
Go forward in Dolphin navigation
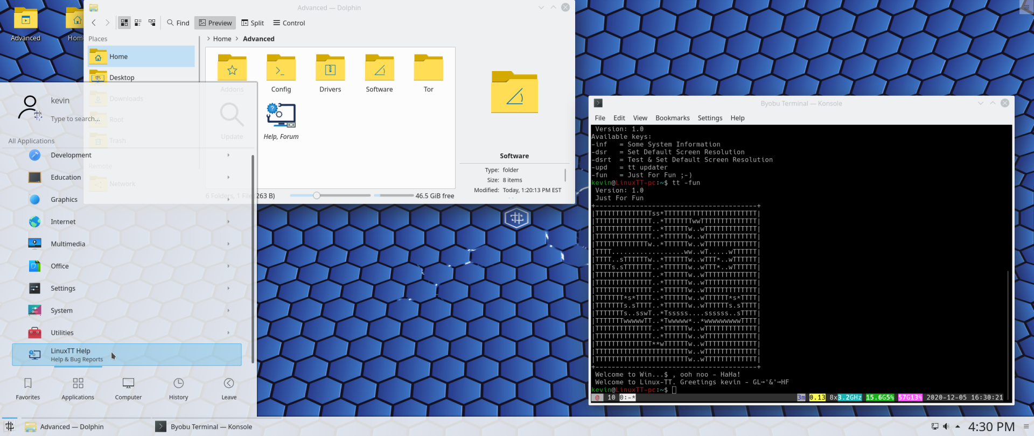pos(107,23)
